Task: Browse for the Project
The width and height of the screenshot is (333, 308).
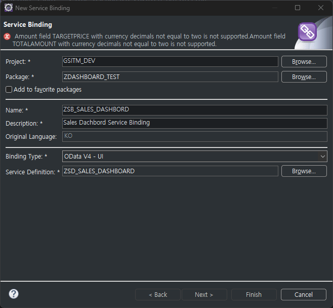Action: (304, 62)
